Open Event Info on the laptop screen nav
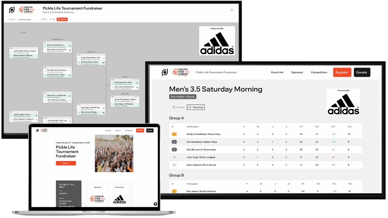 [x=108, y=130]
